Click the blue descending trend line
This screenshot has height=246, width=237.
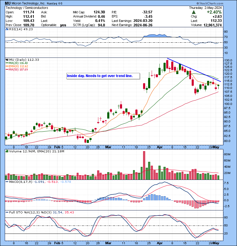pos(194,70)
